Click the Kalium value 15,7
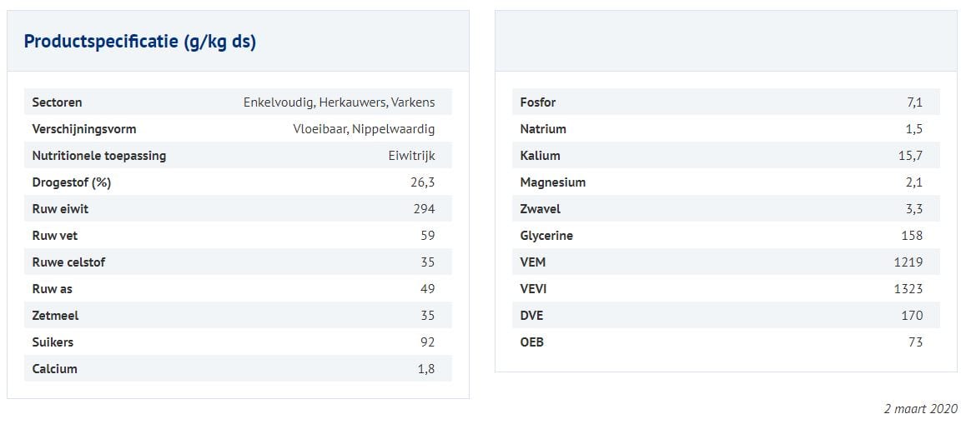976x424 pixels. pyautogui.click(x=911, y=156)
